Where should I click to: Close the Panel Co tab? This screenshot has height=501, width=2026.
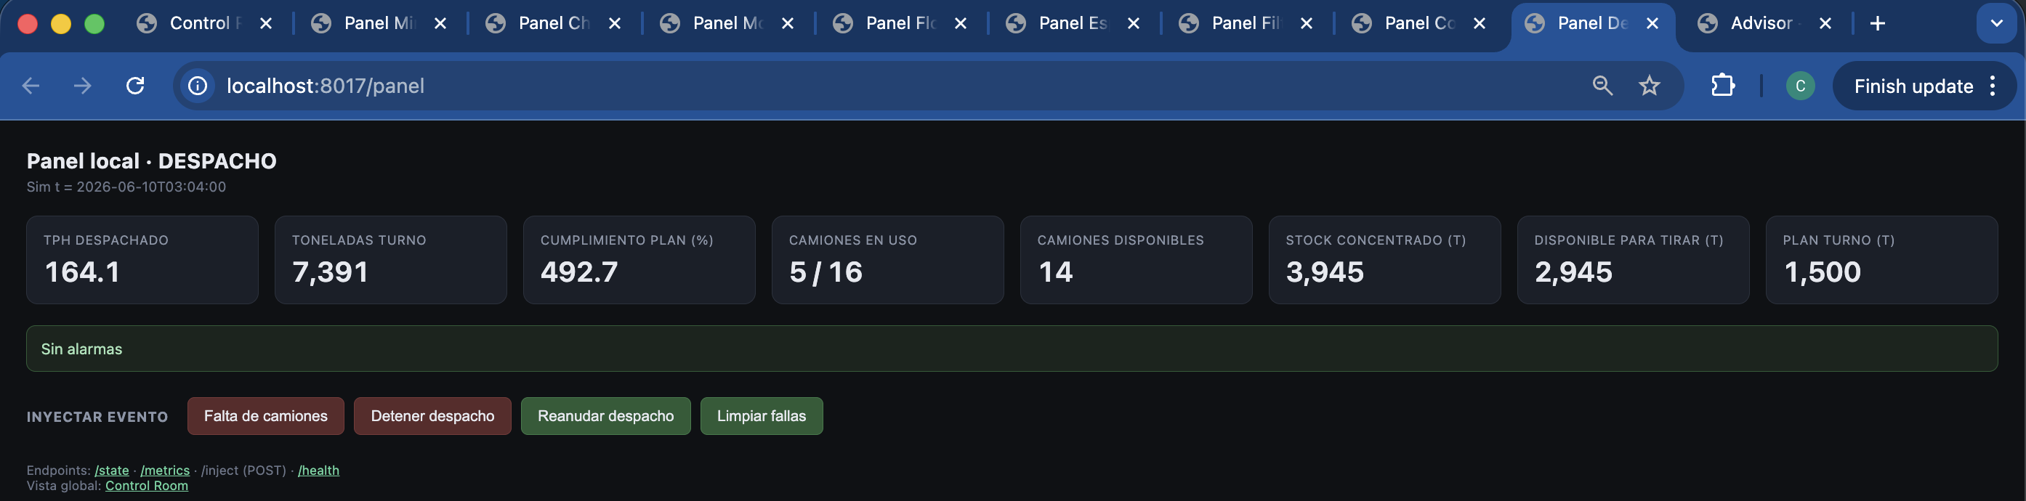[1480, 23]
